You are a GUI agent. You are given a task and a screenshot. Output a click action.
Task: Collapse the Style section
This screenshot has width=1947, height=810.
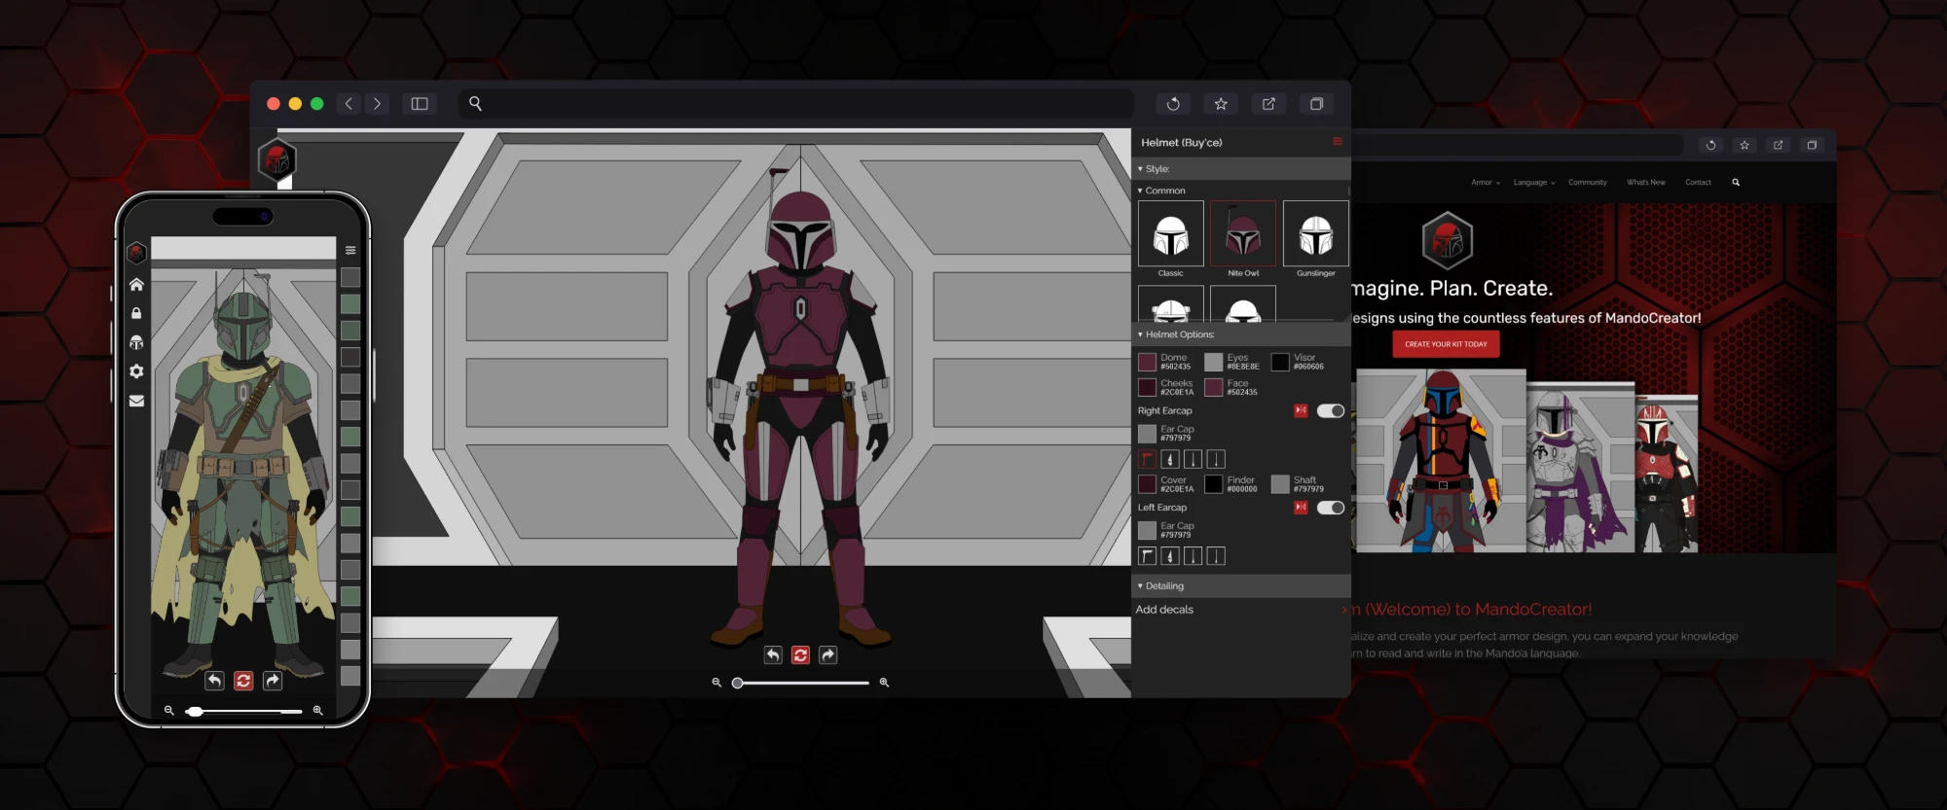tap(1241, 168)
